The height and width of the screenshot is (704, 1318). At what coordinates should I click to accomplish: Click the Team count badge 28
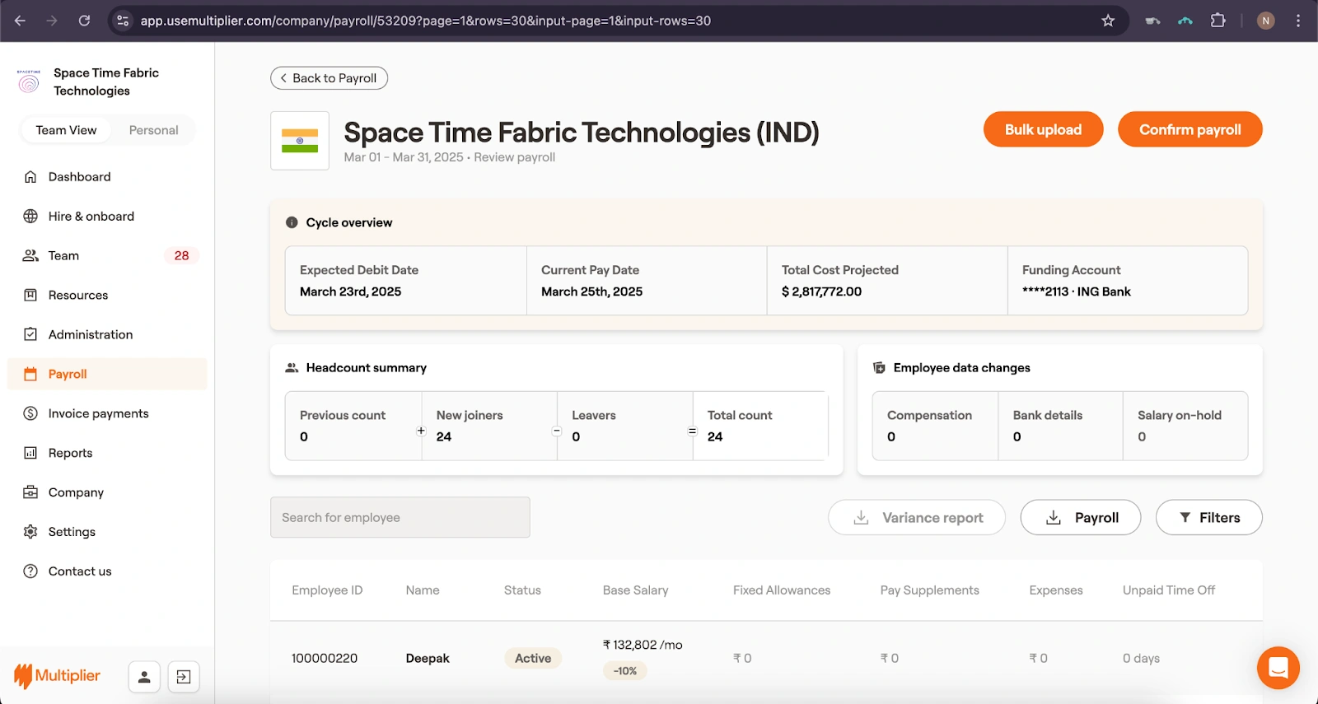181,255
